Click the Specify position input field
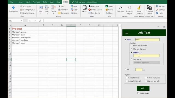Viewport: 175px width, 98px height. click(x=147, y=56)
